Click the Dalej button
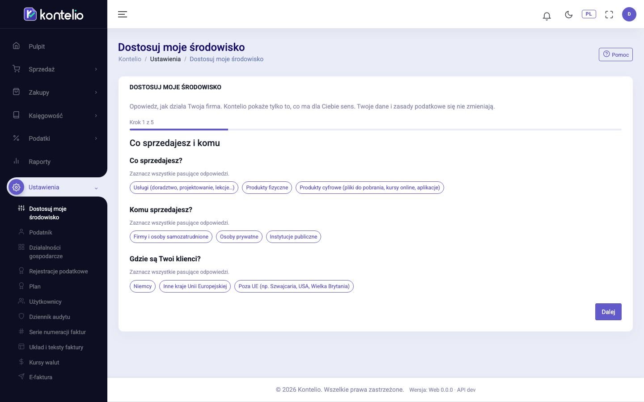 tap(608, 312)
